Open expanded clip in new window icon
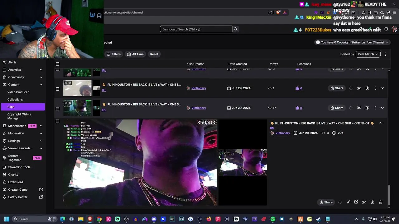399x224 pixels. pos(356,202)
